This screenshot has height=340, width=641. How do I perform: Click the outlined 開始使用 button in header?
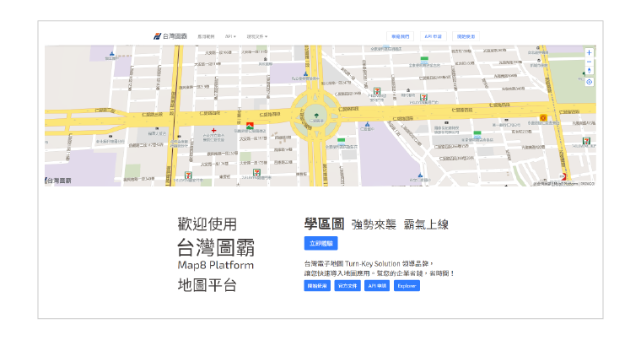[x=466, y=36]
